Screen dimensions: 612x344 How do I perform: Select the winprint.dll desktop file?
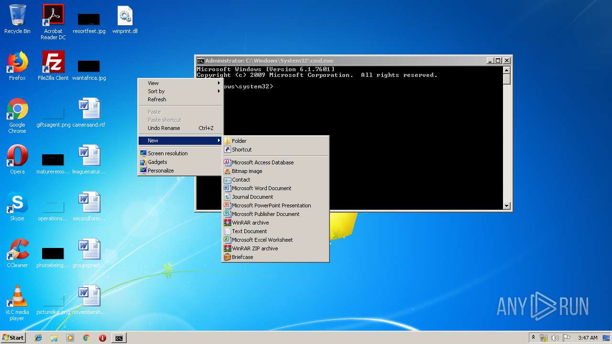(125, 19)
